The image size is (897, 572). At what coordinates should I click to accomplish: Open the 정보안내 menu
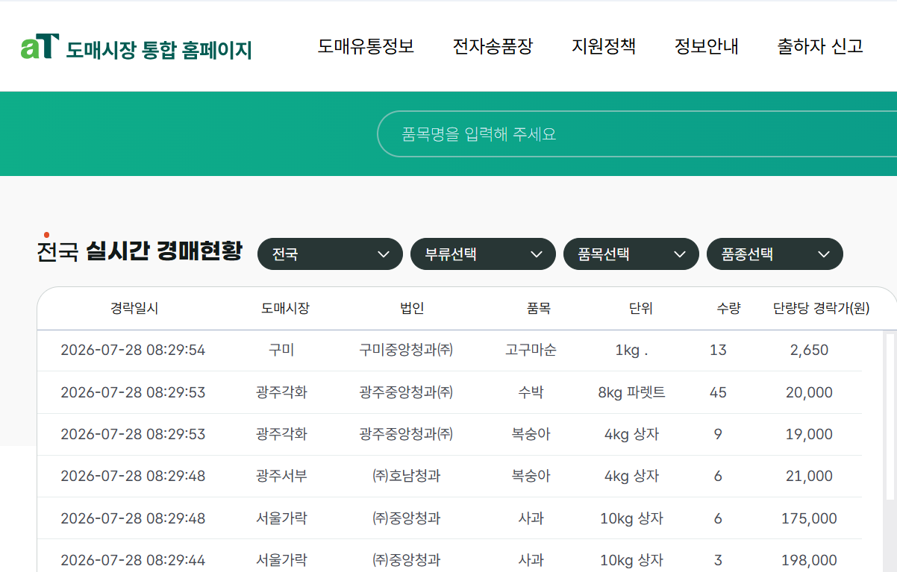[x=706, y=46]
